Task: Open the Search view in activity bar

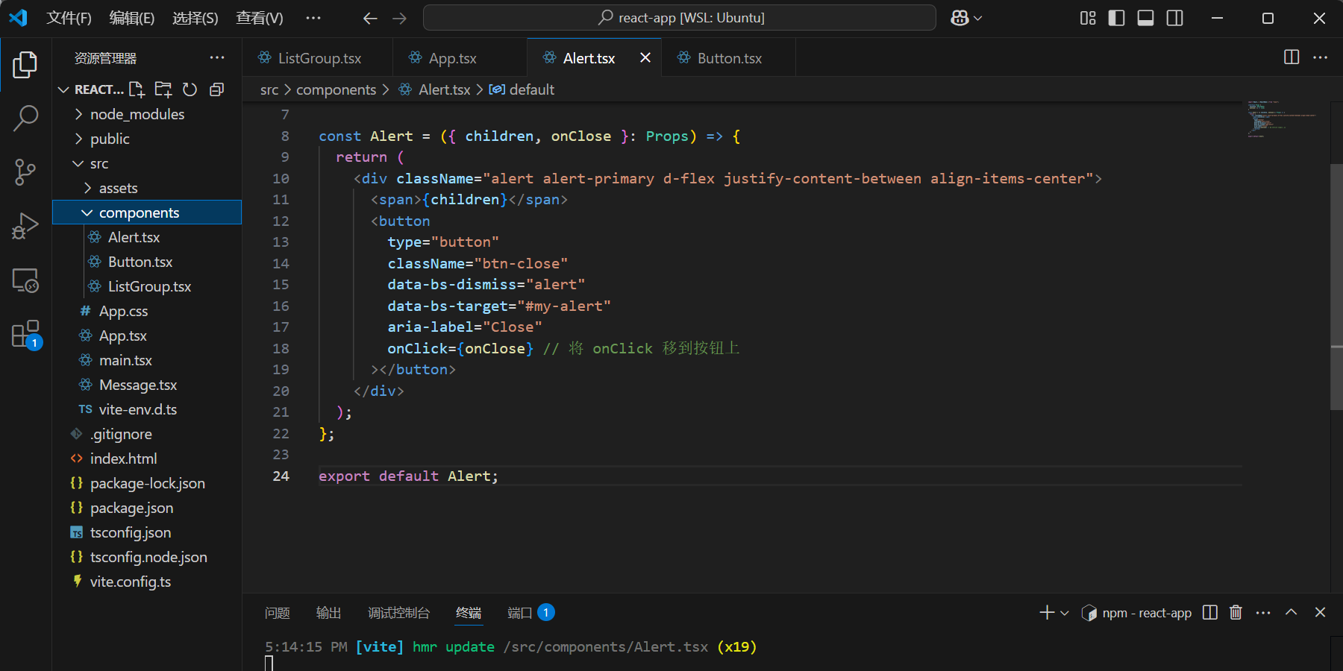Action: click(25, 118)
